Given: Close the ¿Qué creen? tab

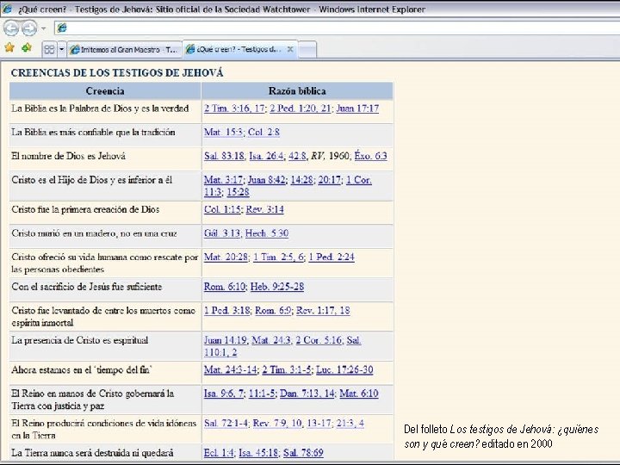Looking at the screenshot, I should 290,49.
